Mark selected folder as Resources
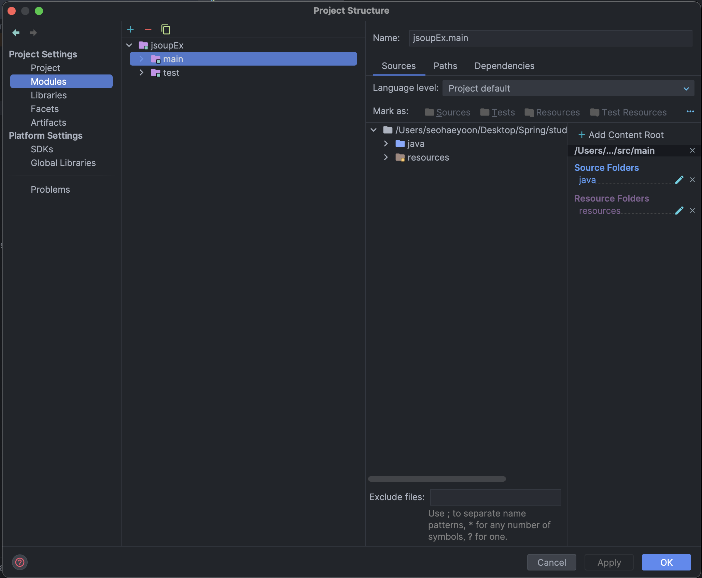The image size is (702, 578). pyautogui.click(x=552, y=112)
